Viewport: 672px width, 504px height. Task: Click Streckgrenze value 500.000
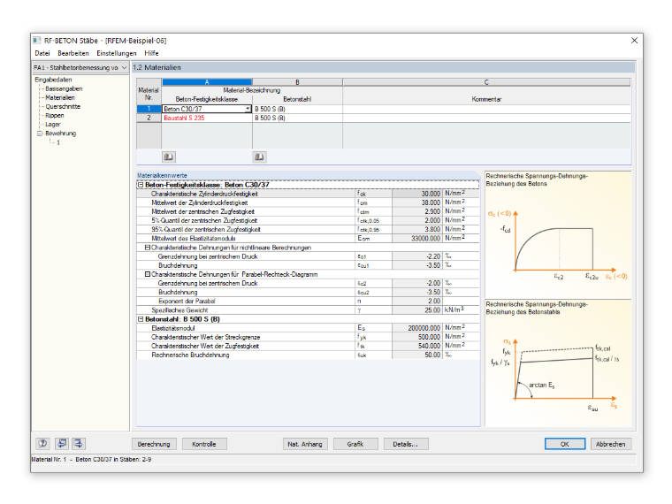[417, 337]
